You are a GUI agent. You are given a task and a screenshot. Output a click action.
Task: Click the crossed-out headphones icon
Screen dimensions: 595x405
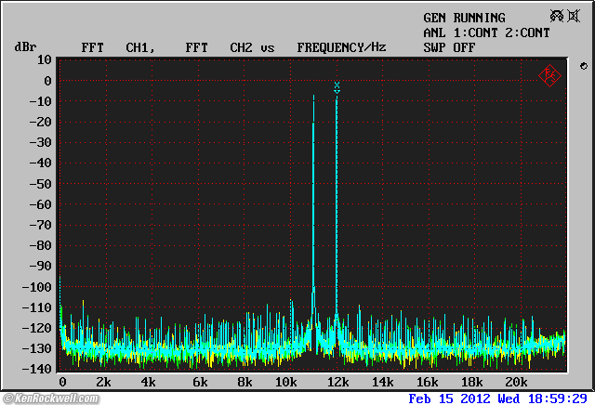click(558, 17)
